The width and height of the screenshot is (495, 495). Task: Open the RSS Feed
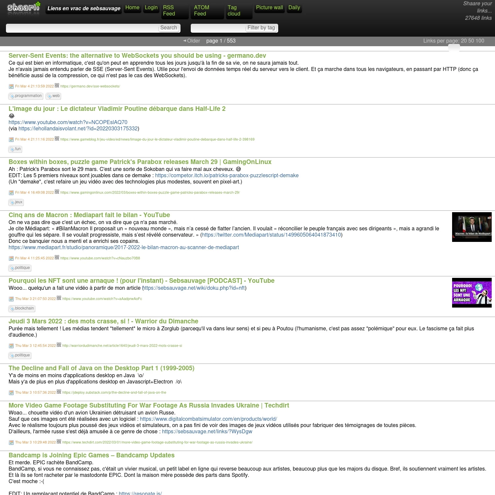pyautogui.click(x=175, y=11)
